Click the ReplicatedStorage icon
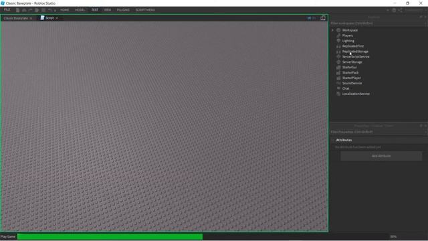 tap(338, 52)
